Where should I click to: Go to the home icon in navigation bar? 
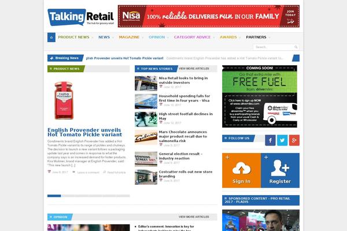[x=51, y=38]
